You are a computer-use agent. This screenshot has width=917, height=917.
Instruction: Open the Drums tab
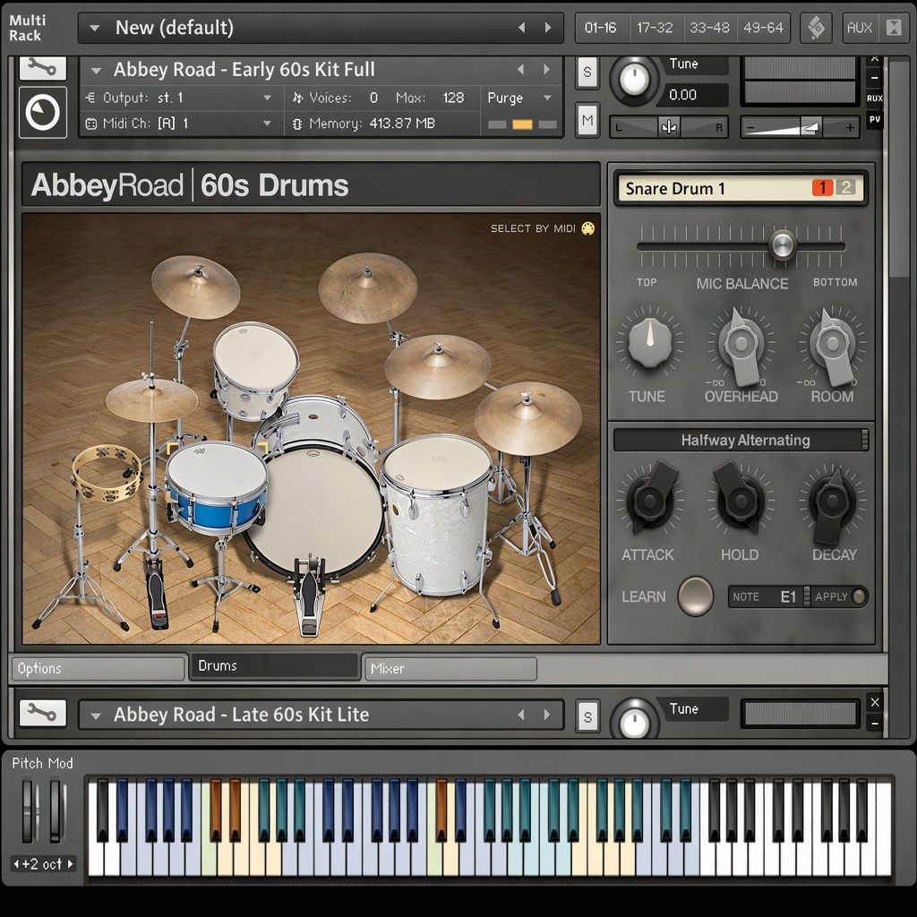(x=274, y=665)
